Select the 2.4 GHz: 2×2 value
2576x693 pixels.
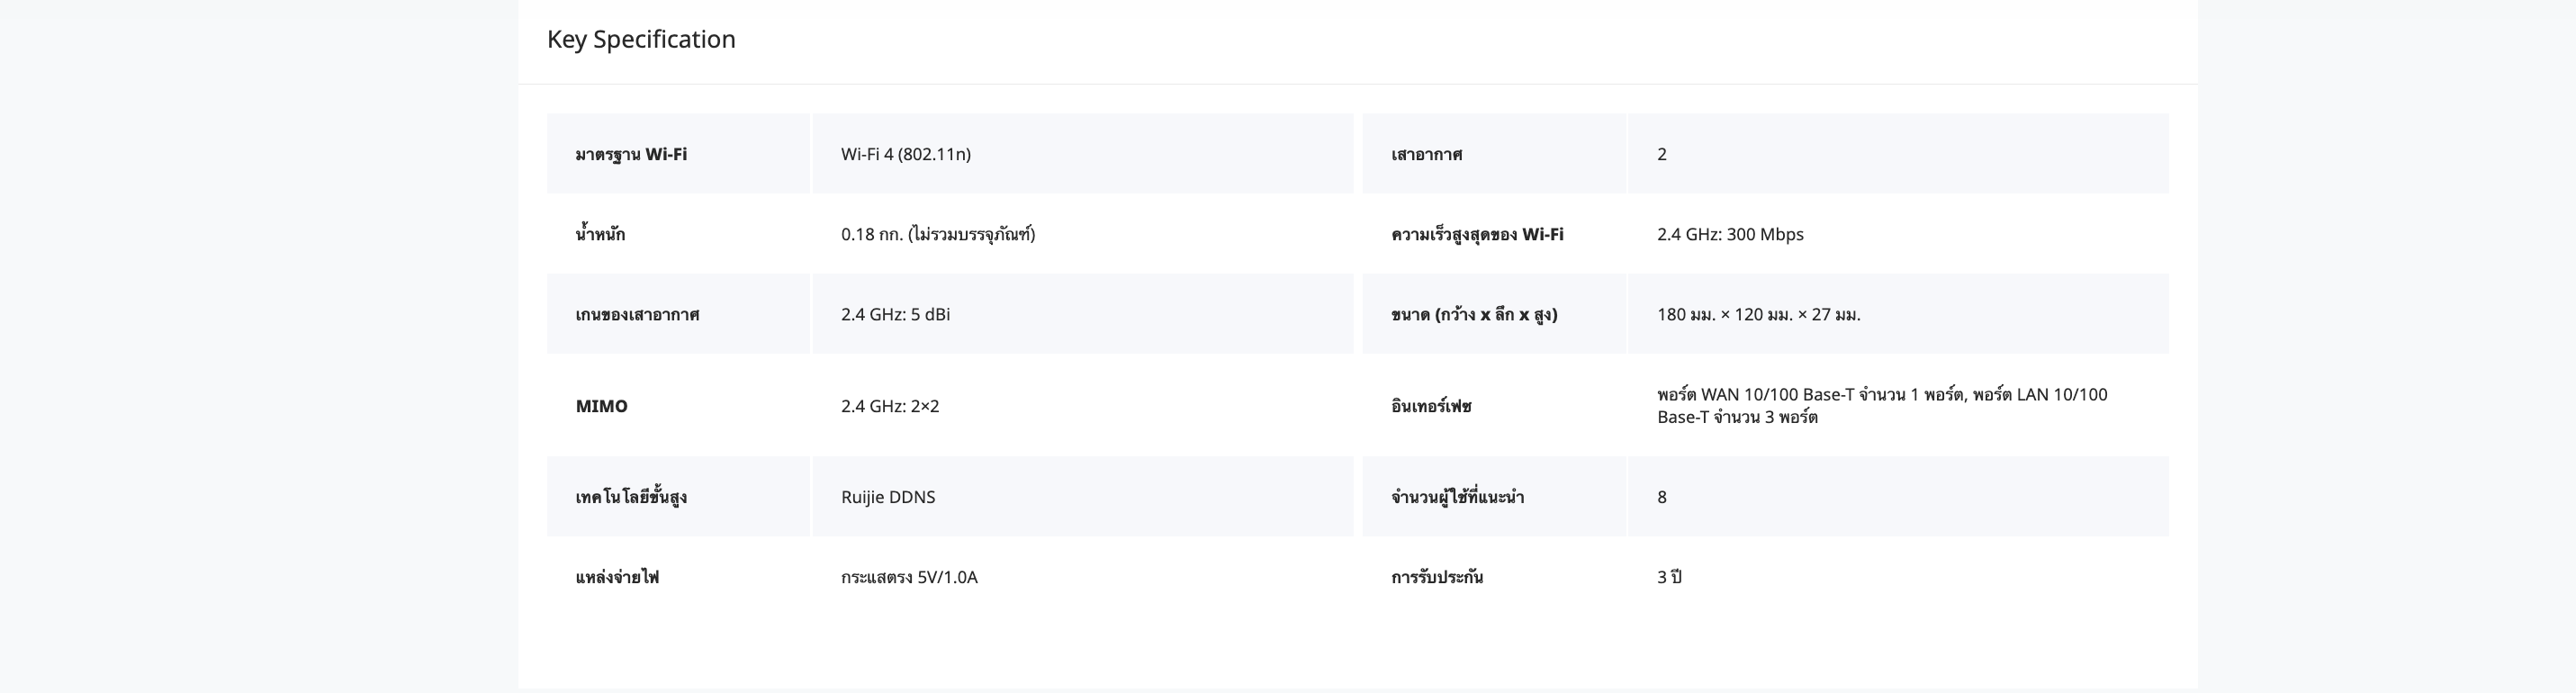[889, 406]
